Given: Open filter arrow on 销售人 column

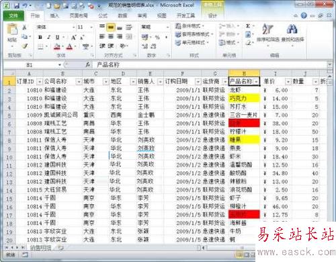Looking at the screenshot, I should tap(160, 82).
